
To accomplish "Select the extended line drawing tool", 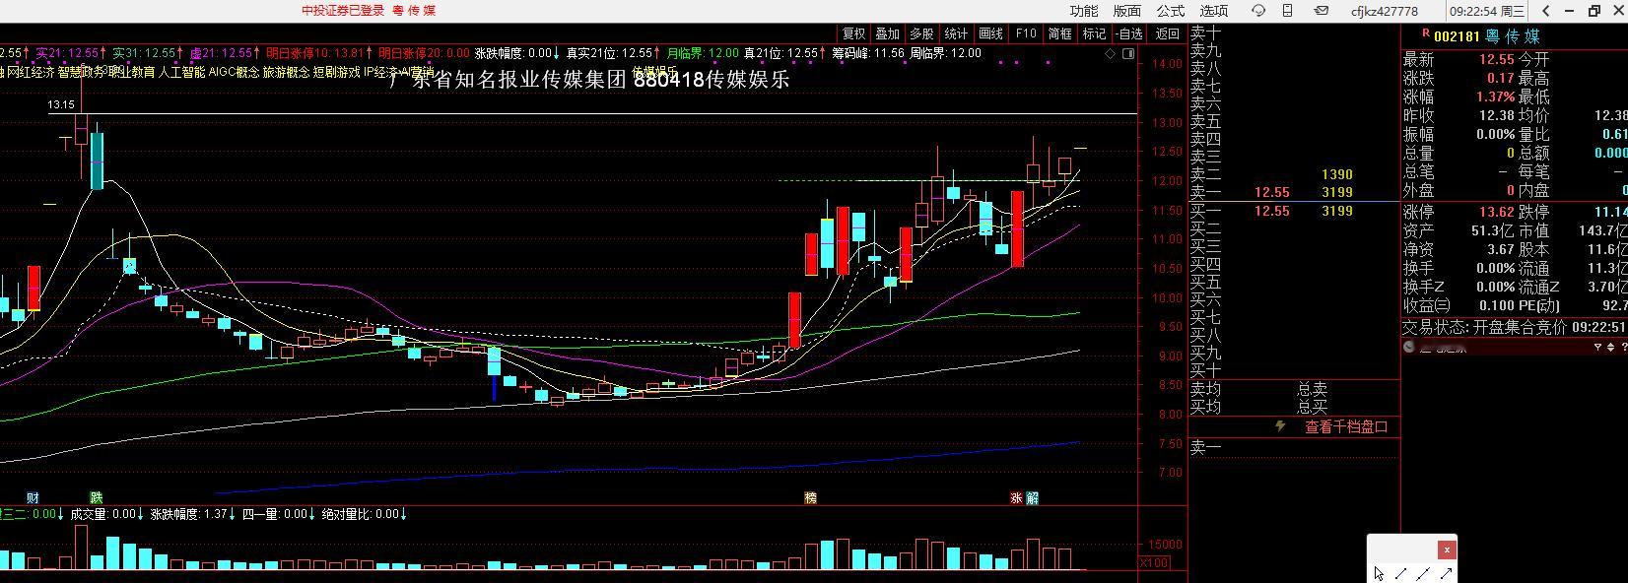I will [x=1423, y=573].
